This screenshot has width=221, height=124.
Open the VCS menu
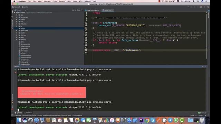[80, 1]
